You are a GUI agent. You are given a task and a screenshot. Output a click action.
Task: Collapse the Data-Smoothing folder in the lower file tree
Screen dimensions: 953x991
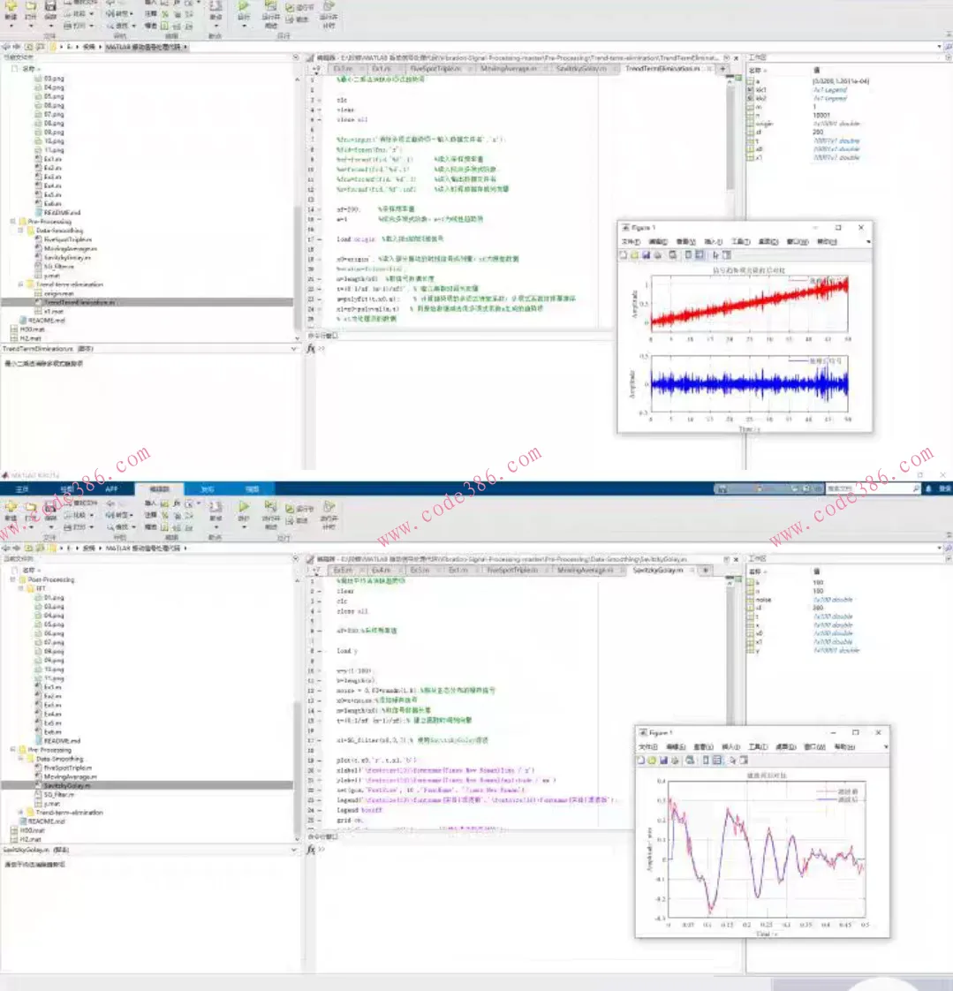coord(20,759)
